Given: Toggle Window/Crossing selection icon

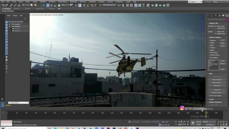Looking at the screenshot, I should (43, 5).
